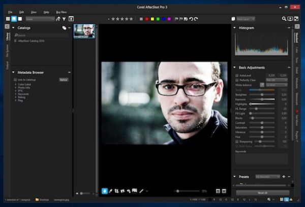The image size is (305, 207).
Task: Click the Refine button in Metadata Browser
Action: (64, 80)
